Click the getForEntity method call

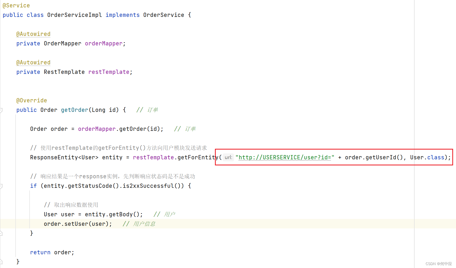(198, 157)
